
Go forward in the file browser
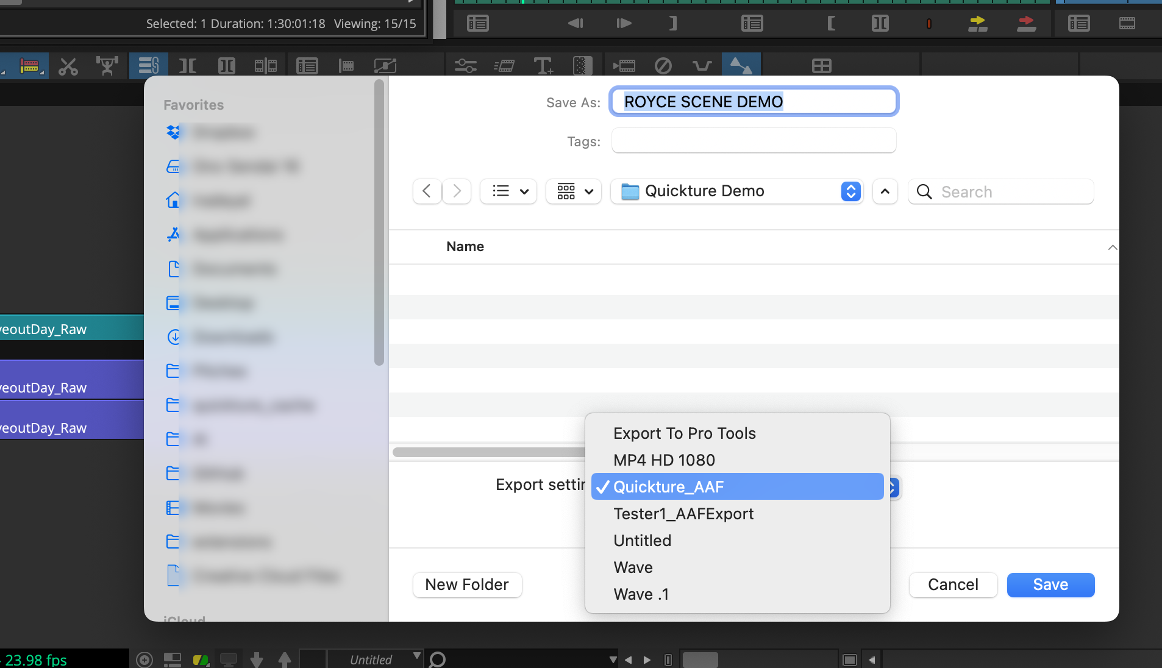coord(457,191)
